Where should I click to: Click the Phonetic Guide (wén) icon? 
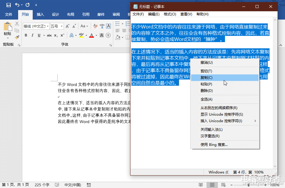pyautogui.click(x=102, y=26)
